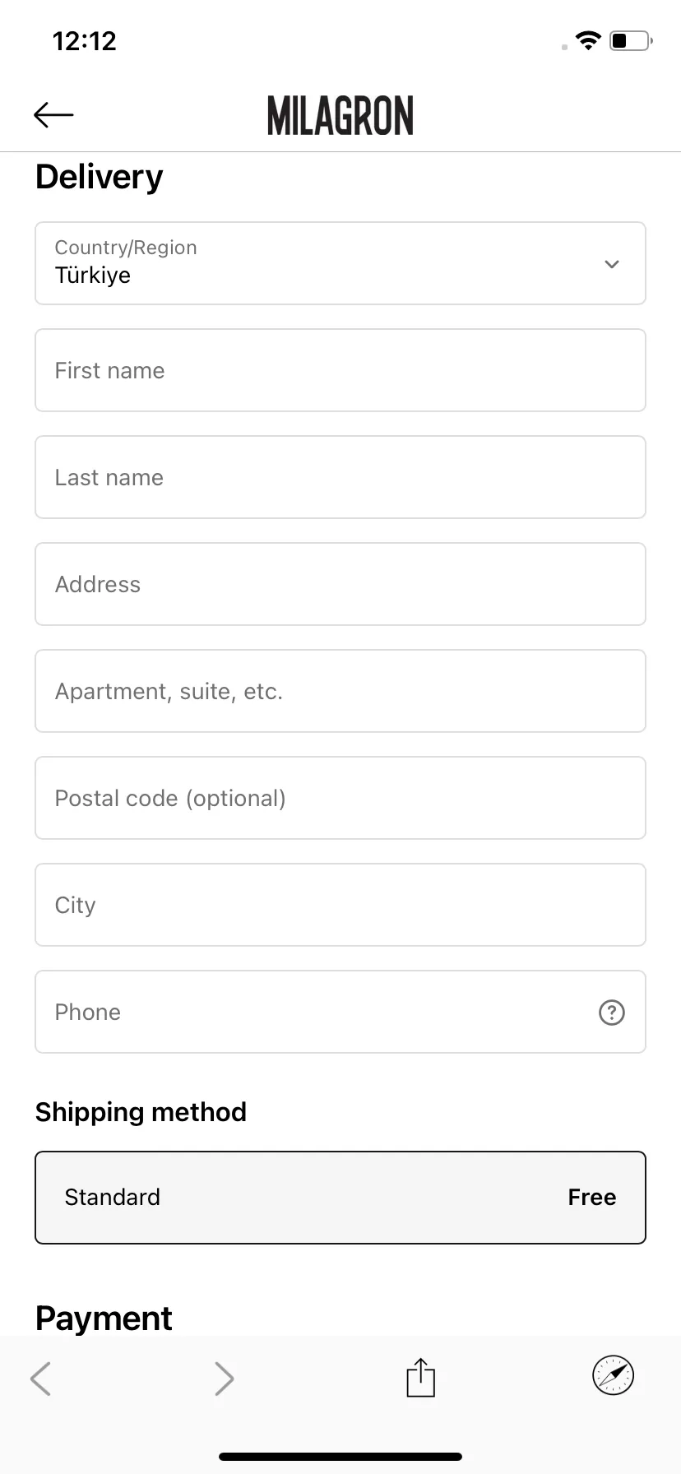Go forward using bottom browser chevron
681x1474 pixels.
point(224,1378)
